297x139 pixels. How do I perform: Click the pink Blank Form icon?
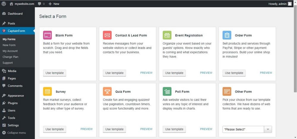pyautogui.click(x=47, y=35)
